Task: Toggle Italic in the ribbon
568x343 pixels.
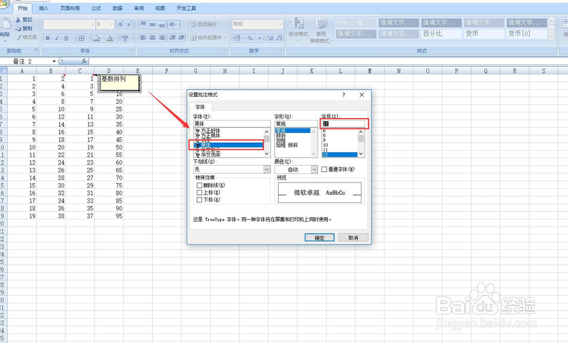Action: pyautogui.click(x=56, y=38)
